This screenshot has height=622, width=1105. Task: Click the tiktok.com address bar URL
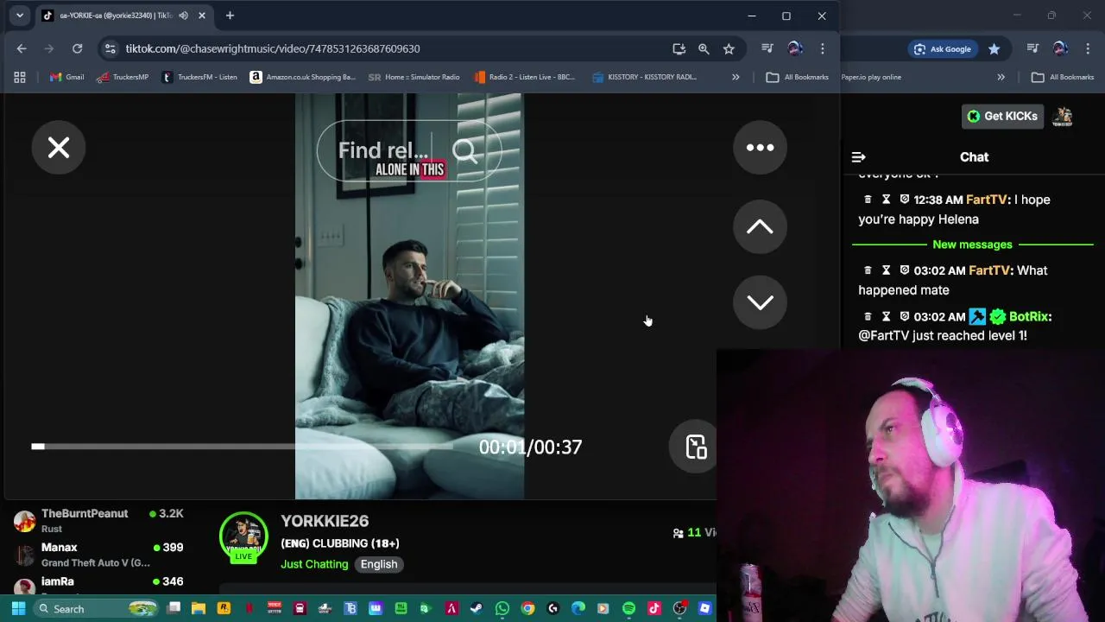[273, 48]
